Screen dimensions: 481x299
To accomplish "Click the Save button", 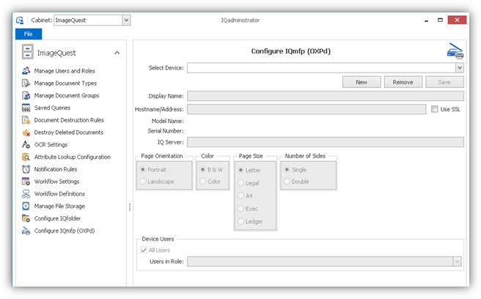I will [x=444, y=82].
